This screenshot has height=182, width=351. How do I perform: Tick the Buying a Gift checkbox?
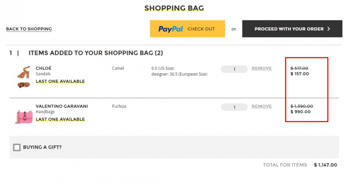(17, 147)
